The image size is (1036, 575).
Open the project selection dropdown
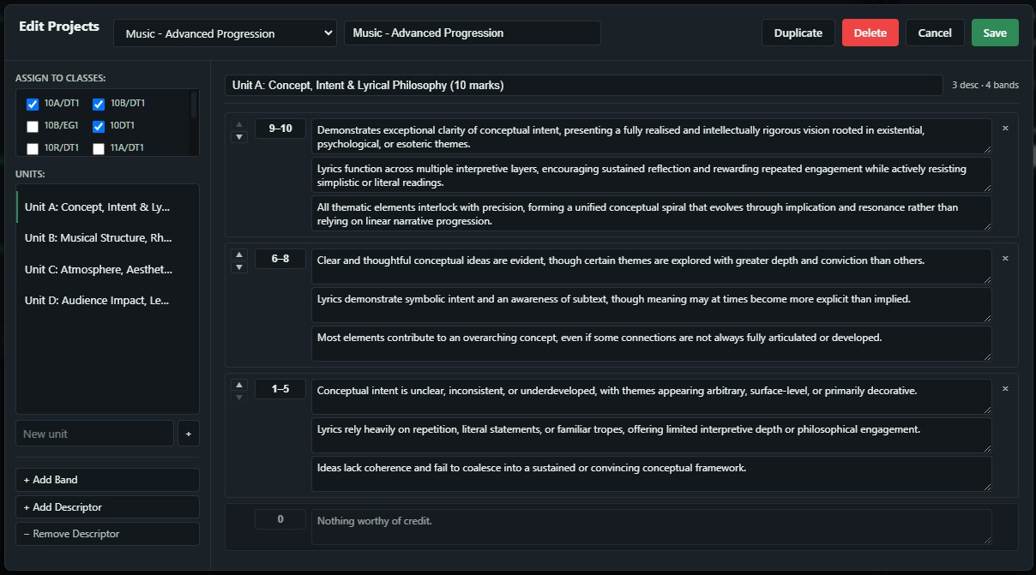tap(225, 33)
